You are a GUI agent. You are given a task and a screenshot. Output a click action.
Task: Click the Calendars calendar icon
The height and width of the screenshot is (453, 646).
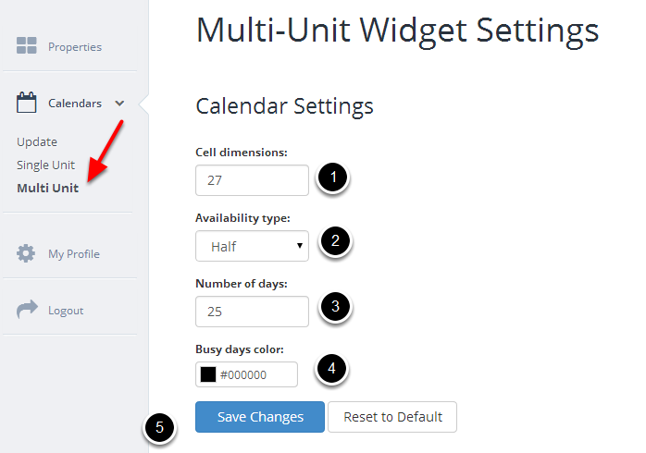(27, 103)
